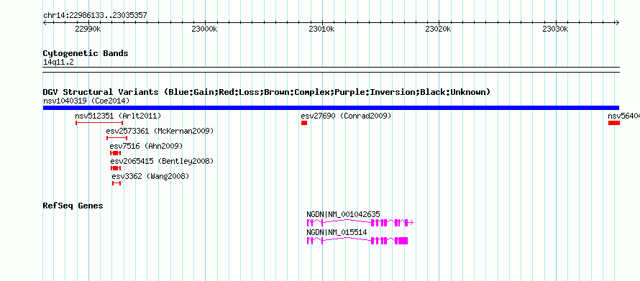Image resolution: width=640 pixels, height=281 pixels.
Task: Click the ruler's right arrowhead
Action: tap(618, 22)
